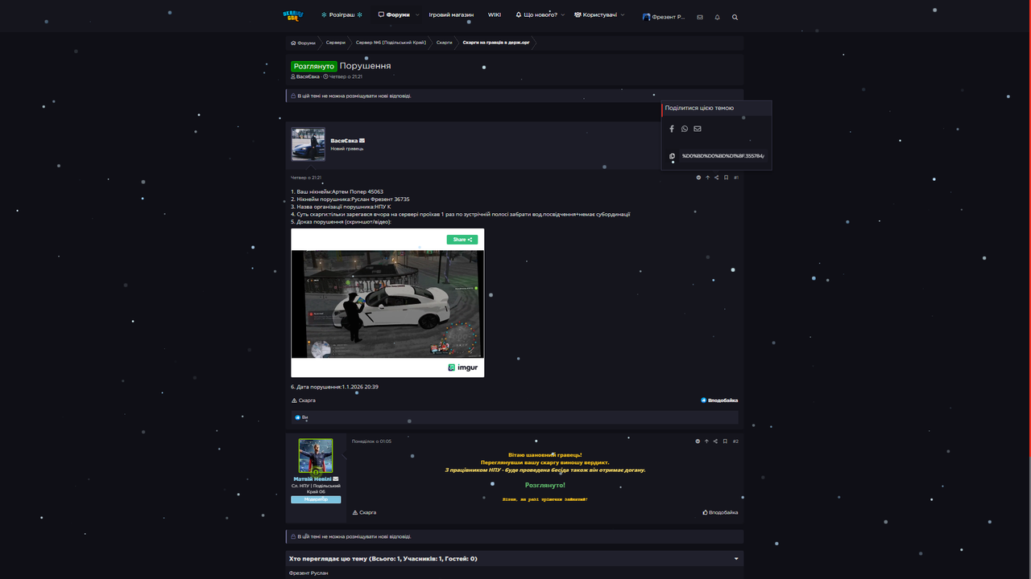Open the inbox envelope icon in header
The width and height of the screenshot is (1031, 579).
pos(700,17)
